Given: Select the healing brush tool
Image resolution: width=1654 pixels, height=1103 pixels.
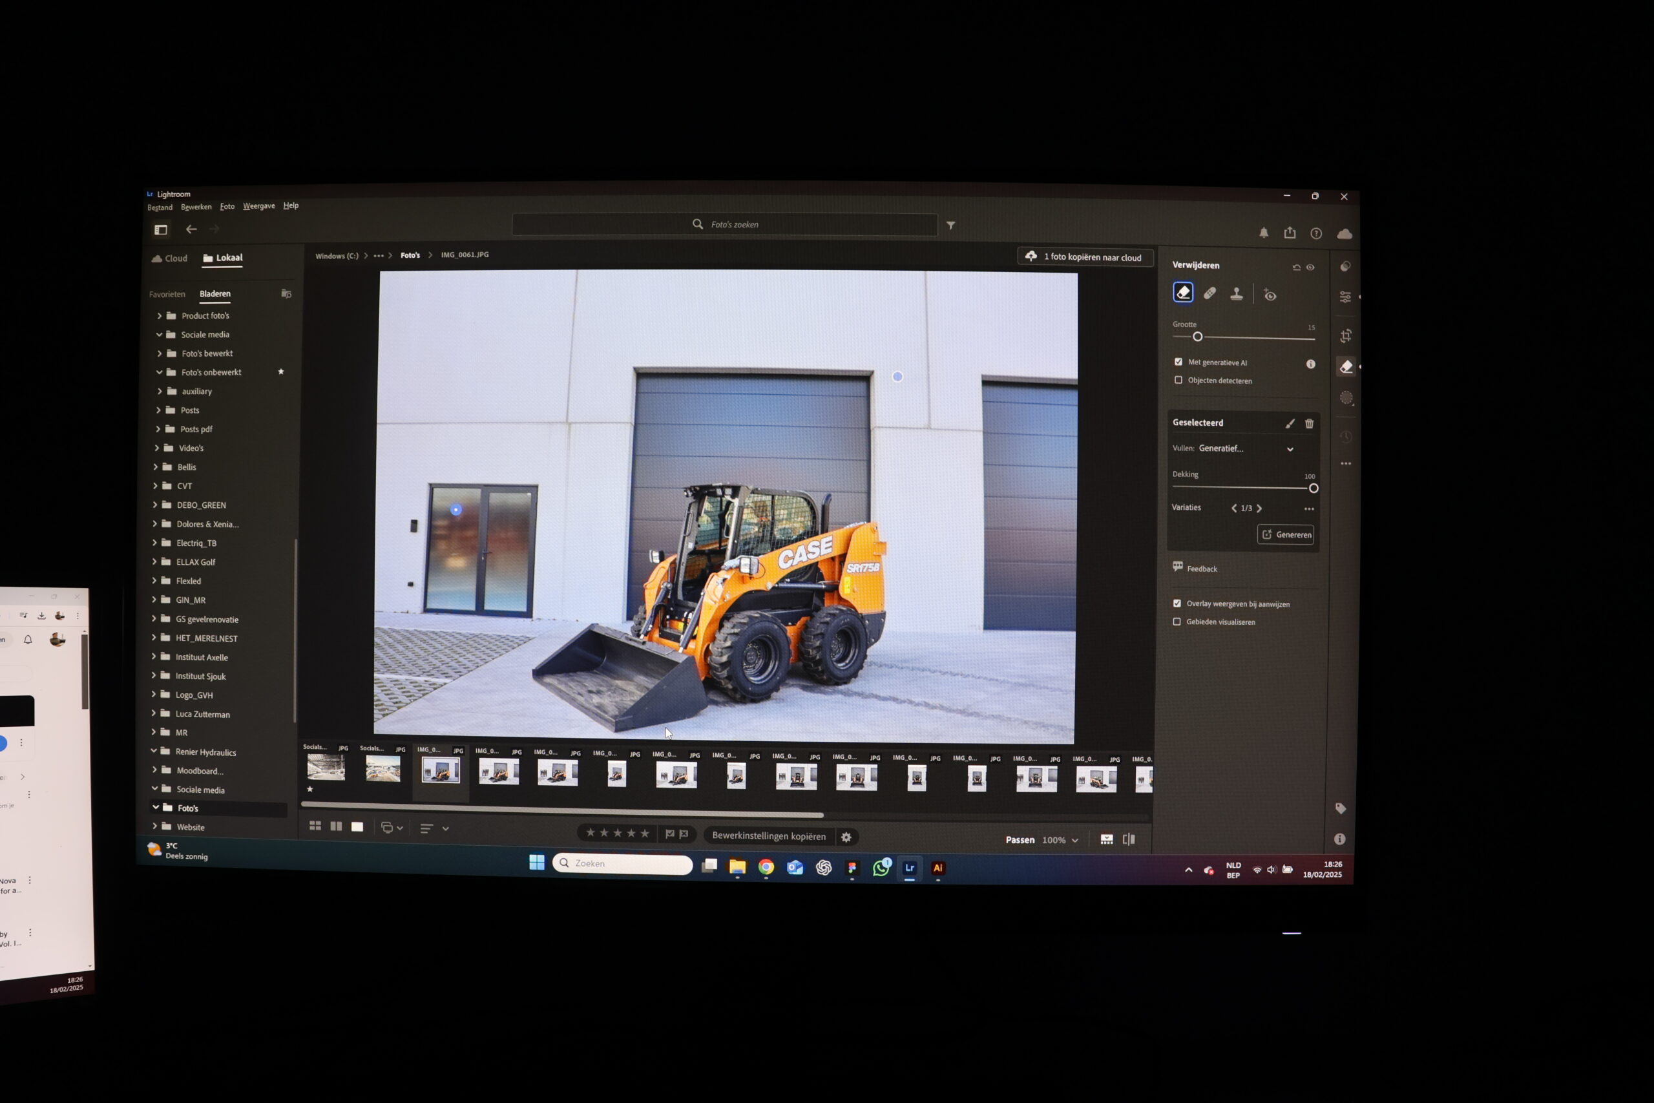Looking at the screenshot, I should [x=1209, y=293].
